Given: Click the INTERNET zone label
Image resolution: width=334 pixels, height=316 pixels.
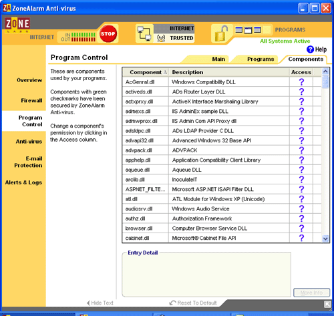Looking at the screenshot, I should click(182, 28).
